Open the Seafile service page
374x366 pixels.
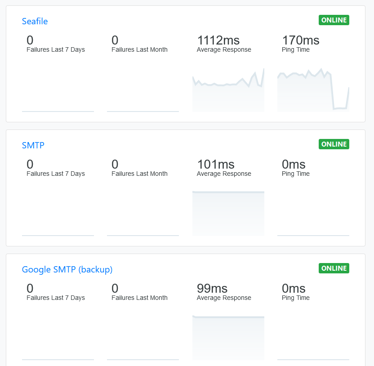click(x=35, y=21)
